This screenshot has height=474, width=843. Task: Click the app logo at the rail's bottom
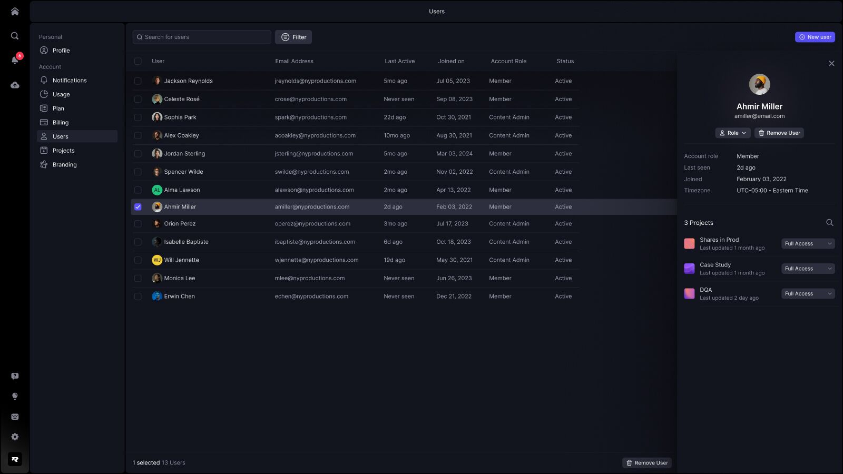coord(15,459)
